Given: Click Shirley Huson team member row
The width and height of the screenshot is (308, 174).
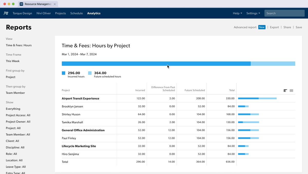Looking at the screenshot, I should (x=71, y=114).
